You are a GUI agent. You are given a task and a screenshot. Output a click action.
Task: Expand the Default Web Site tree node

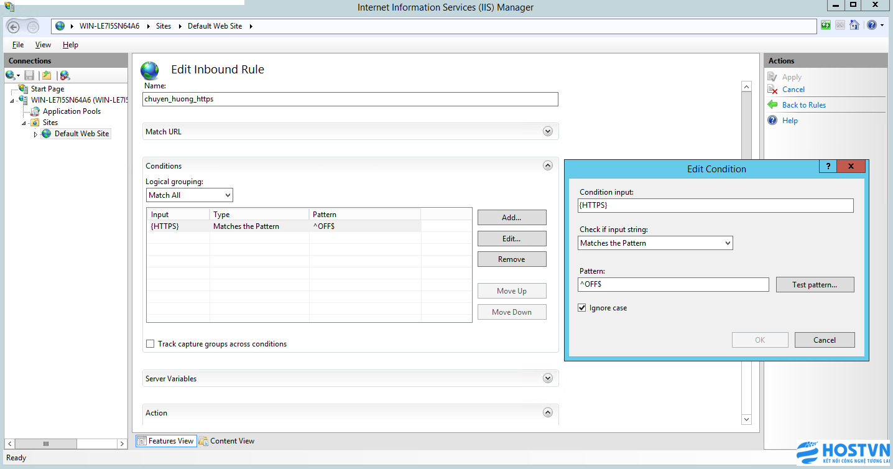[x=35, y=134]
